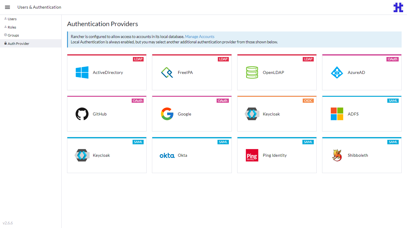Click the SAML badge on Keycloak card
The height and width of the screenshot is (228, 407).
138,142
